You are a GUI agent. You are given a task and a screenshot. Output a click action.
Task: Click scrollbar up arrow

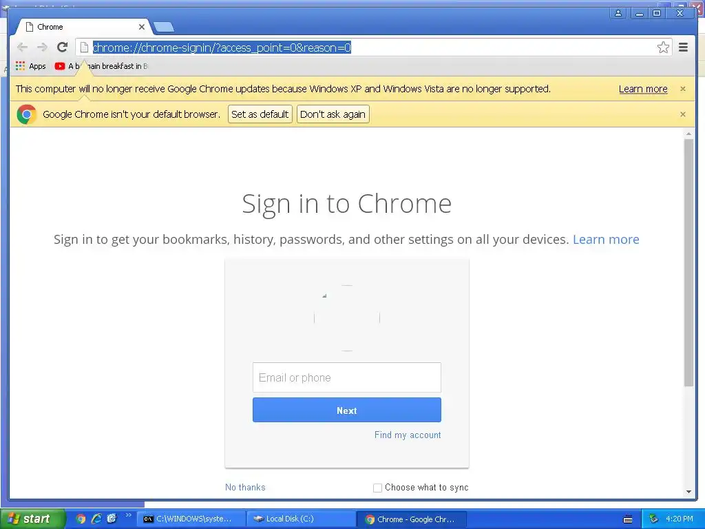(688, 134)
